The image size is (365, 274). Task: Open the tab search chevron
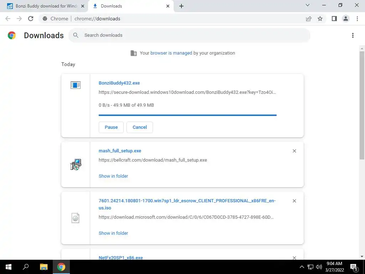point(308,5)
